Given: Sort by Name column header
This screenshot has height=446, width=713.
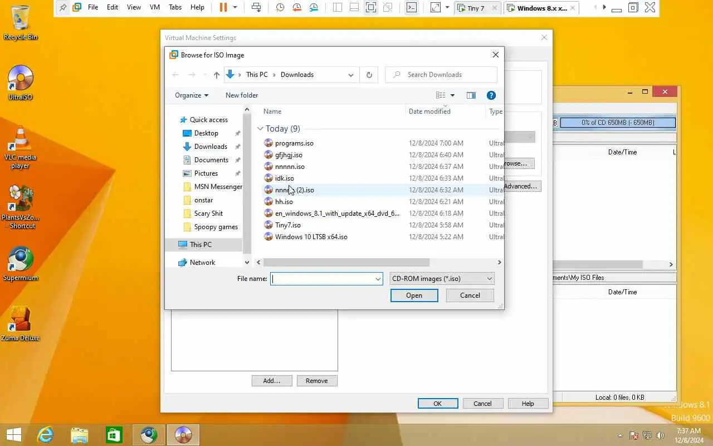Looking at the screenshot, I should [272, 111].
